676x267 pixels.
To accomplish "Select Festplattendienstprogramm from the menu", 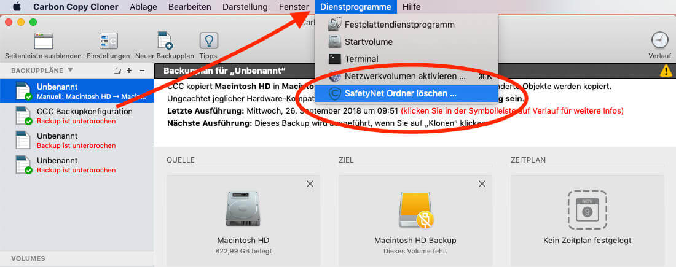I will coord(399,25).
